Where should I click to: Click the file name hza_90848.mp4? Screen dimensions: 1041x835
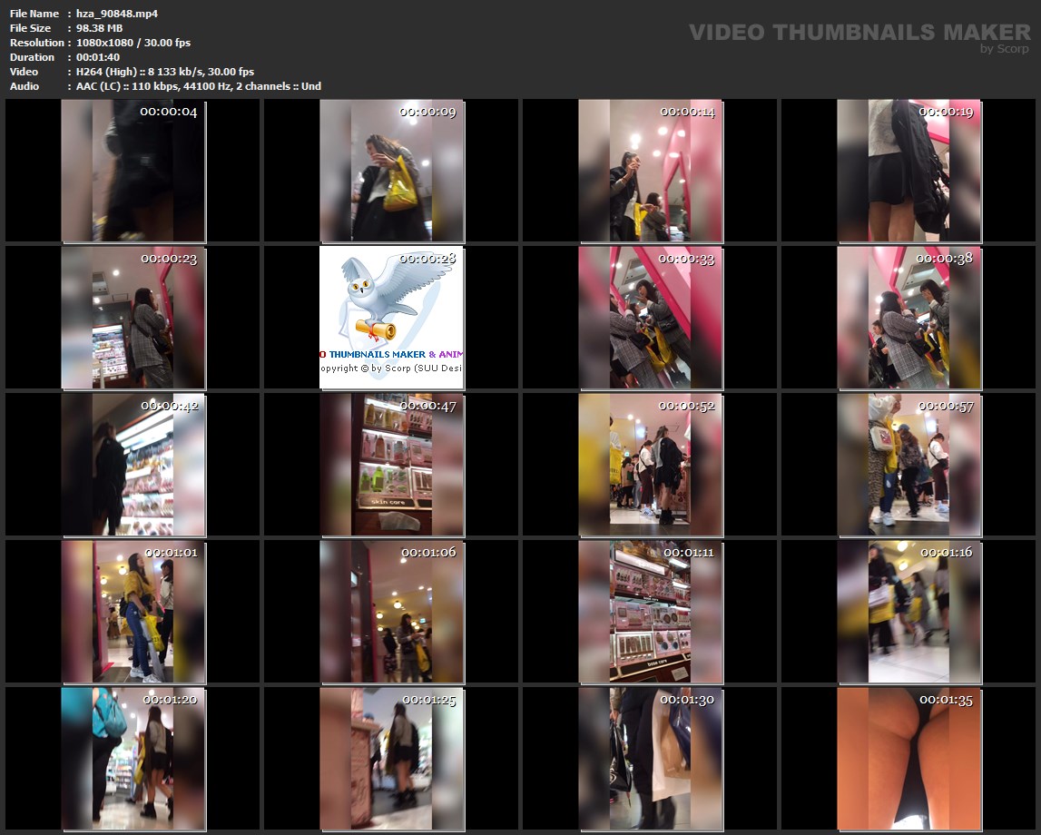click(117, 14)
